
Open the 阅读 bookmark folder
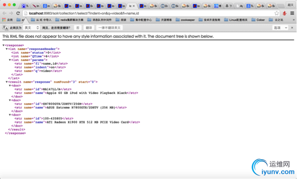click(121, 20)
